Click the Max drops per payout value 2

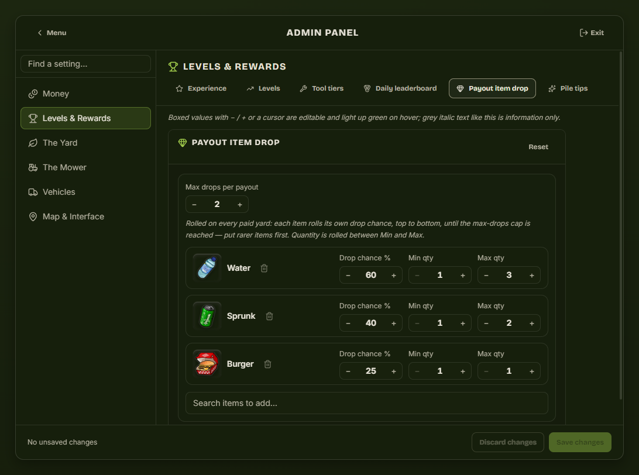(217, 205)
